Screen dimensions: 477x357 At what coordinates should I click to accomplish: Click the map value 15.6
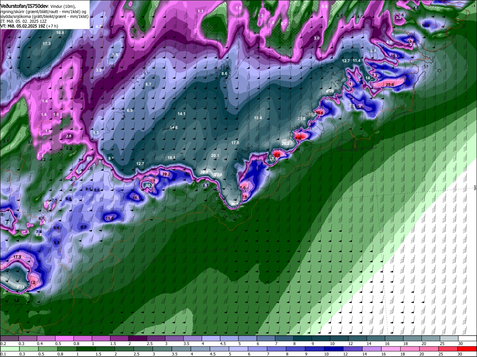coord(110,219)
